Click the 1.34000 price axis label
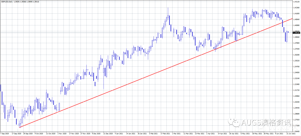301x136 pixels. (296, 72)
